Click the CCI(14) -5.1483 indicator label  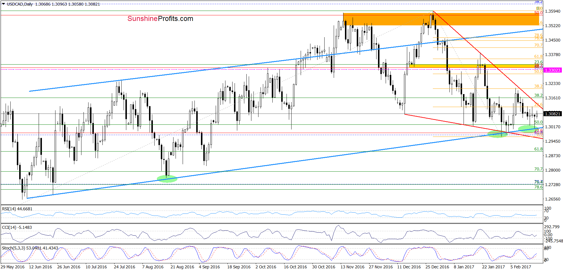[17, 227]
